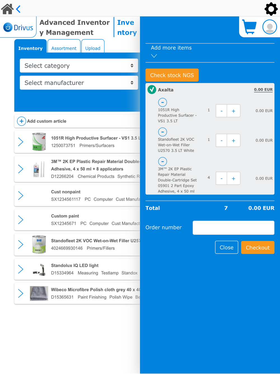
Task: Click the Axalta supplier name in cart
Action: (x=165, y=90)
